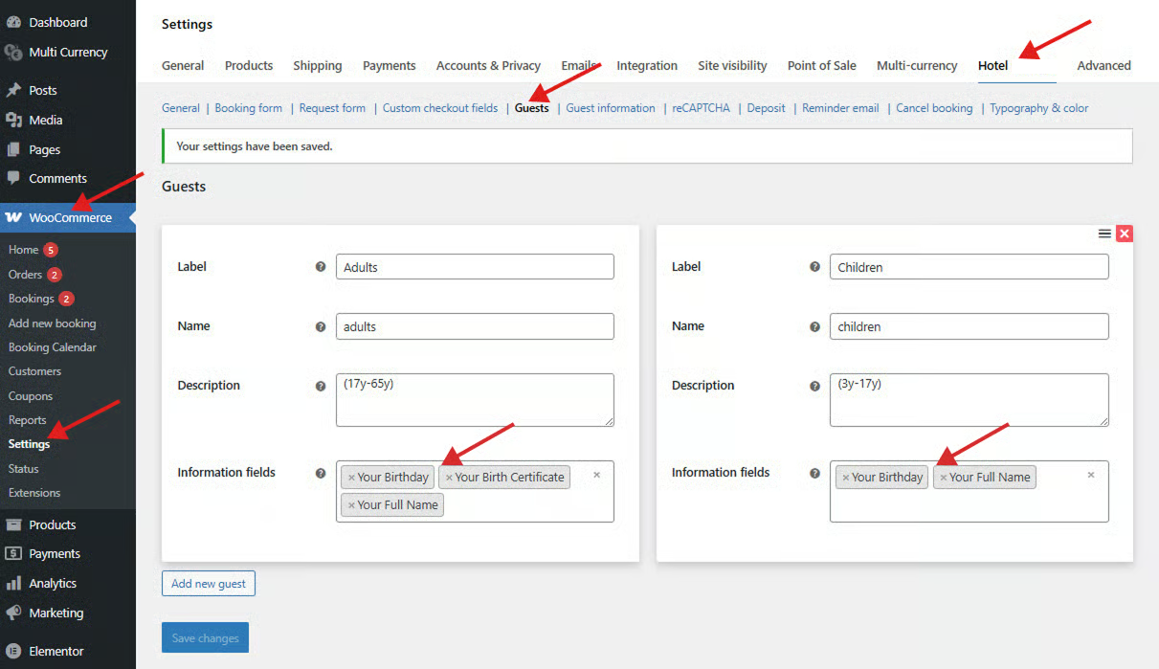
Task: Click help icon next to Adults Label field
Action: 321,267
